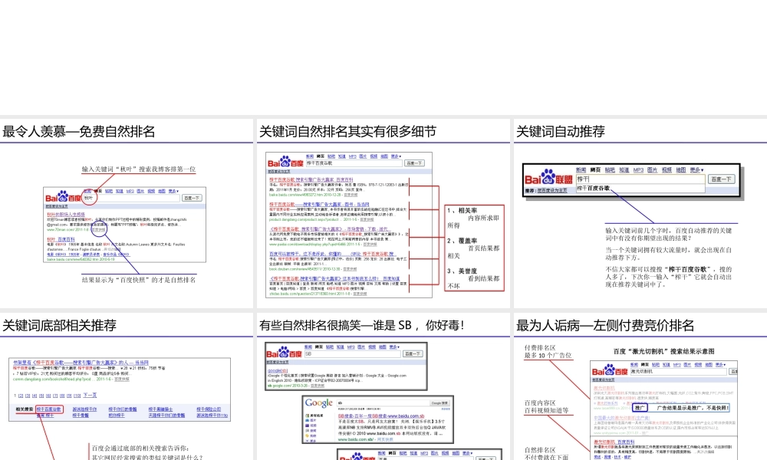Click the Baidu logo in the 激光切割机 demo
This screenshot has height=460, width=767.
click(608, 370)
